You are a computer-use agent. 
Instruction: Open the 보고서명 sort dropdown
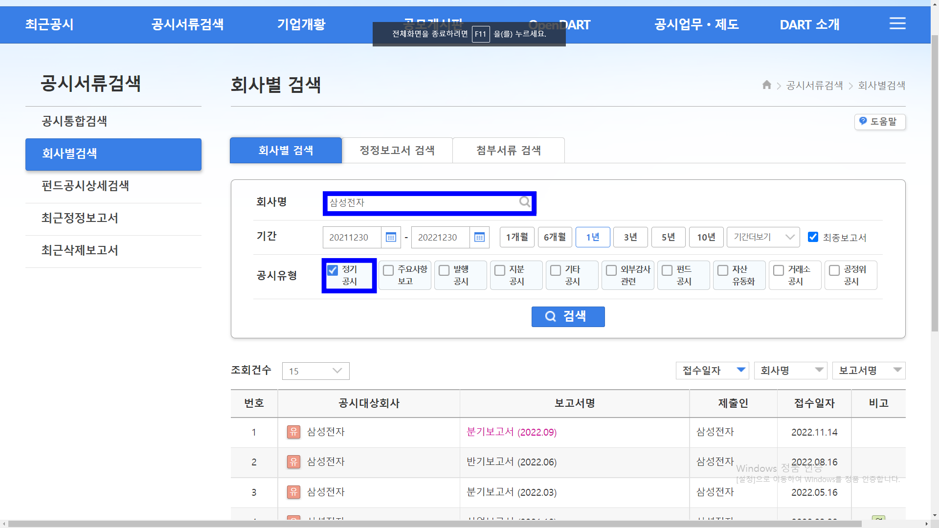(x=869, y=371)
